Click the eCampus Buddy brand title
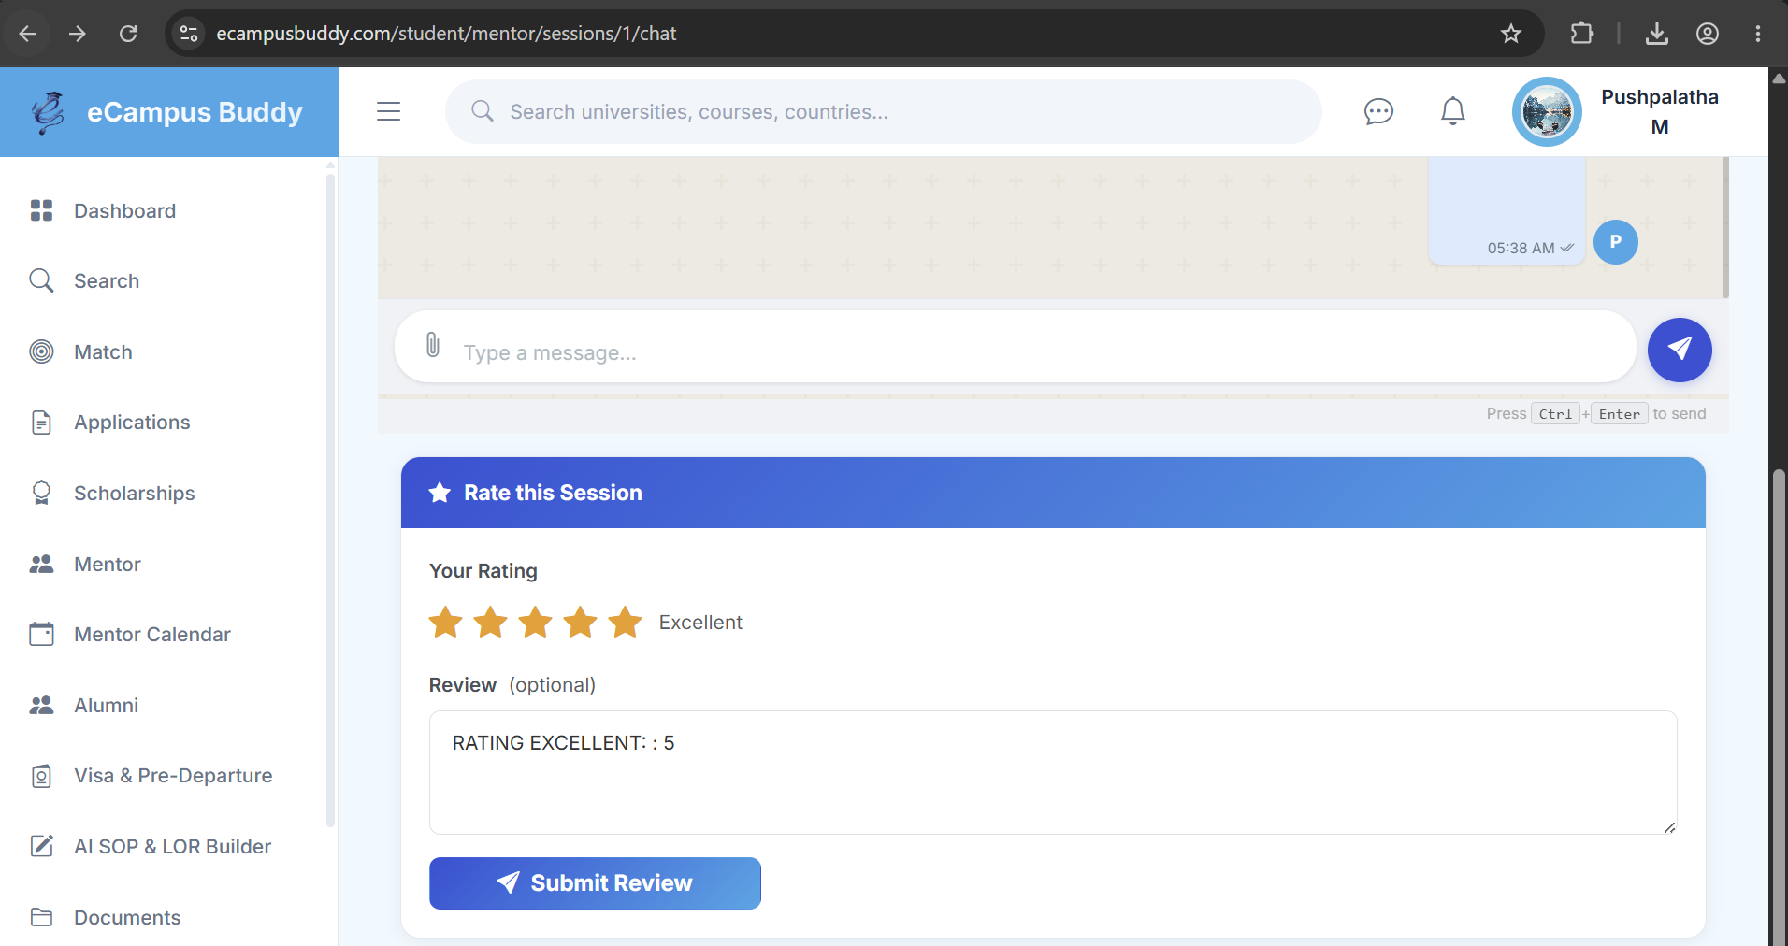The image size is (1788, 946). (195, 112)
